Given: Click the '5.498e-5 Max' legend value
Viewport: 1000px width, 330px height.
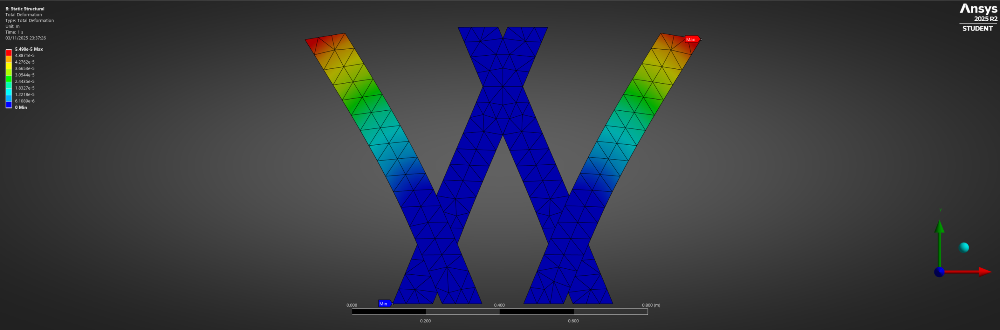Looking at the screenshot, I should click(x=29, y=49).
